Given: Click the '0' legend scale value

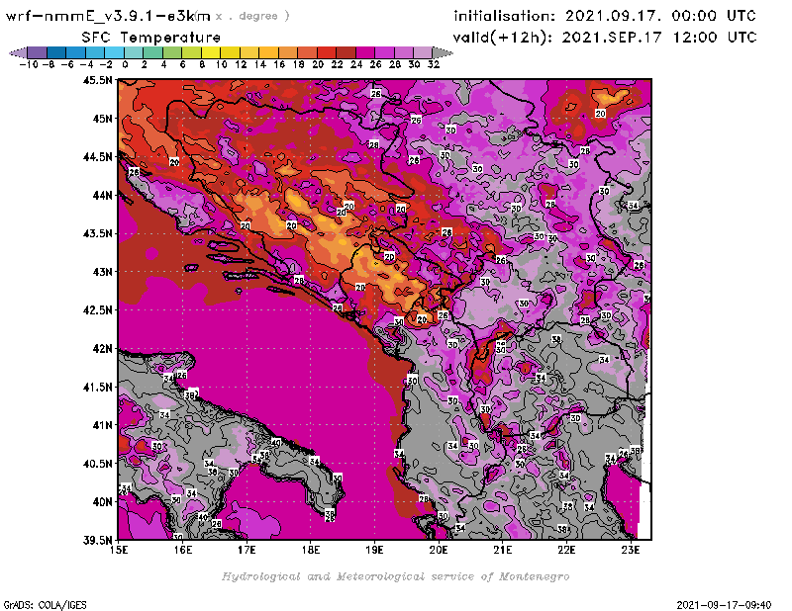Looking at the screenshot, I should (x=125, y=64).
